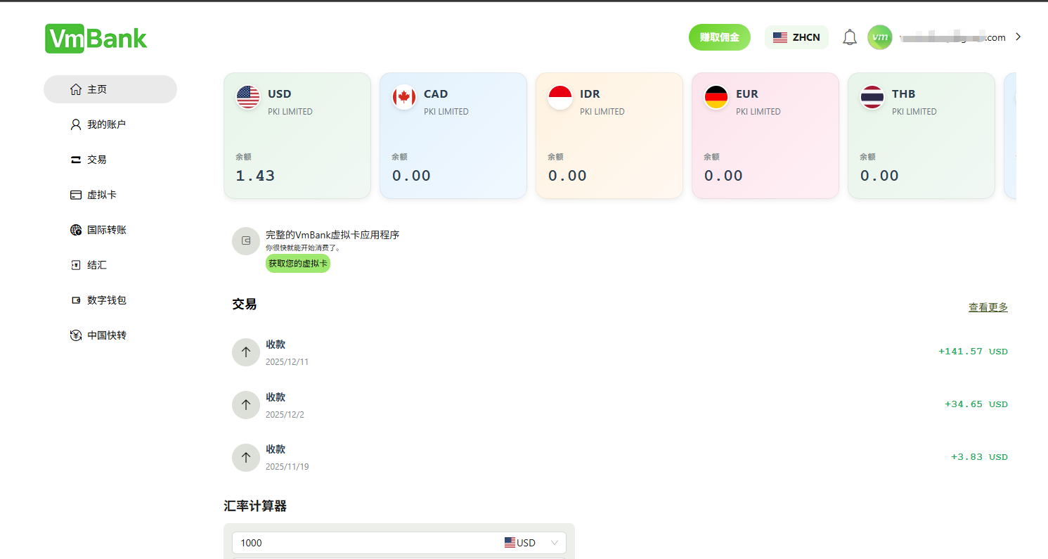
Task: Select the USD balance card
Action: point(297,135)
